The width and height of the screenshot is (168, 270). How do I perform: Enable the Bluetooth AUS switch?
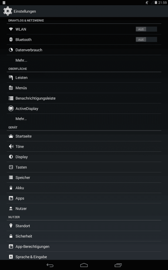point(146,39)
